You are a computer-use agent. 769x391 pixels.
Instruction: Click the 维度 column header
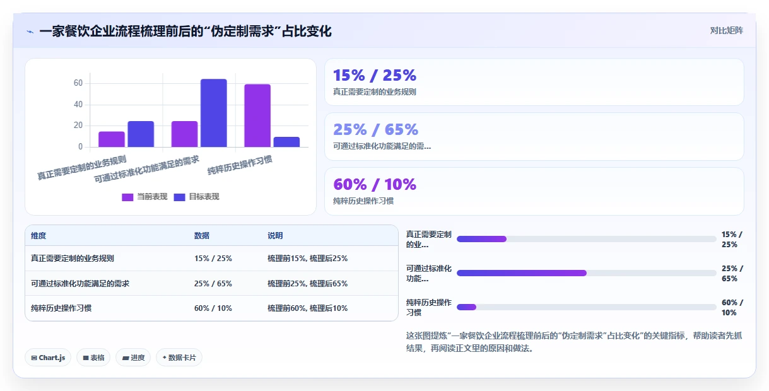(38, 236)
